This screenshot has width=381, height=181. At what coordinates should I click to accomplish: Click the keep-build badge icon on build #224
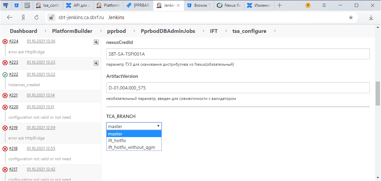click(x=96, y=42)
